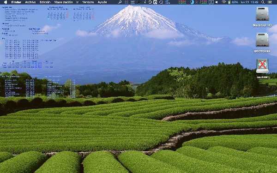The image size is (277, 173).
Task: Open the Ir menu
Action: 78,2
